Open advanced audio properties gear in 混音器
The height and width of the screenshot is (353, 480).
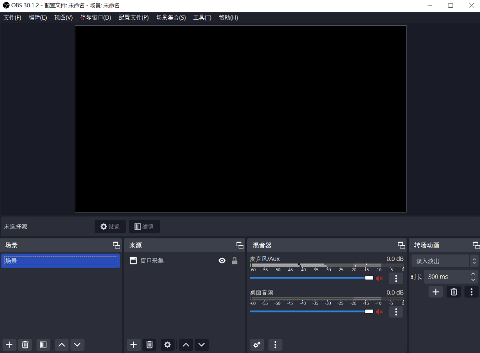pos(257,345)
